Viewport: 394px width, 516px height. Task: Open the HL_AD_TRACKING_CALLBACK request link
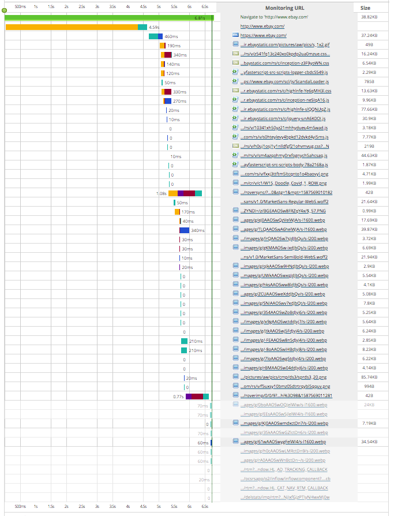pos(284,470)
